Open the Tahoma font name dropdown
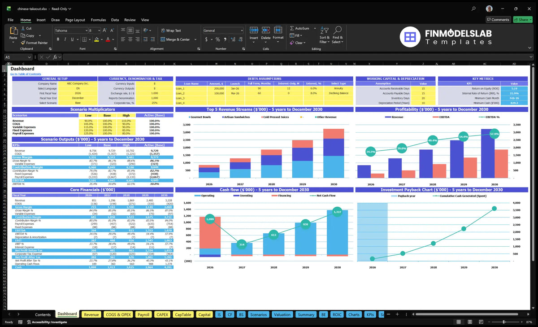The width and height of the screenshot is (538, 327). pos(86,31)
